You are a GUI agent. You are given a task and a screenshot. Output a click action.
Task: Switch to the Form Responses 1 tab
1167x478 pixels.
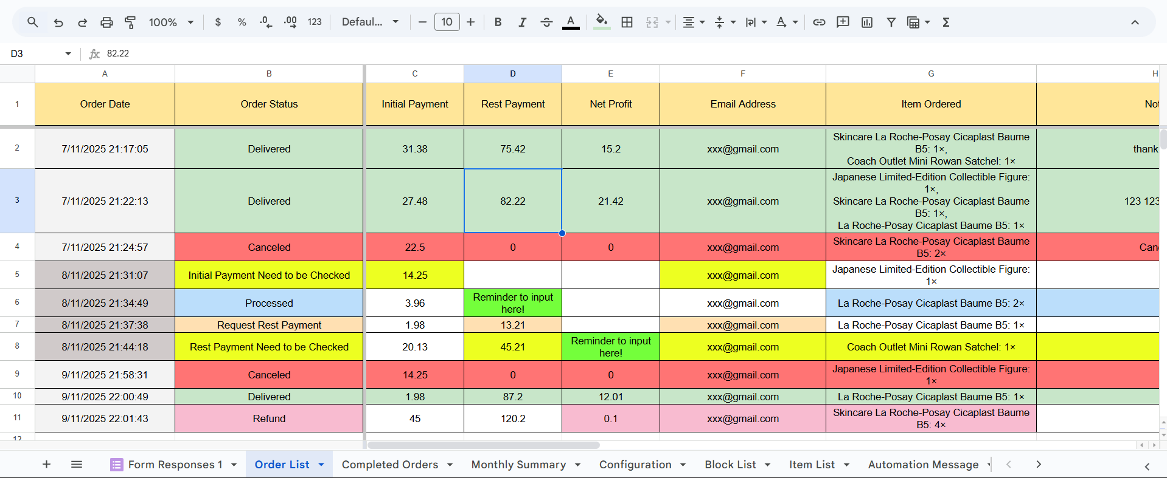tap(175, 465)
